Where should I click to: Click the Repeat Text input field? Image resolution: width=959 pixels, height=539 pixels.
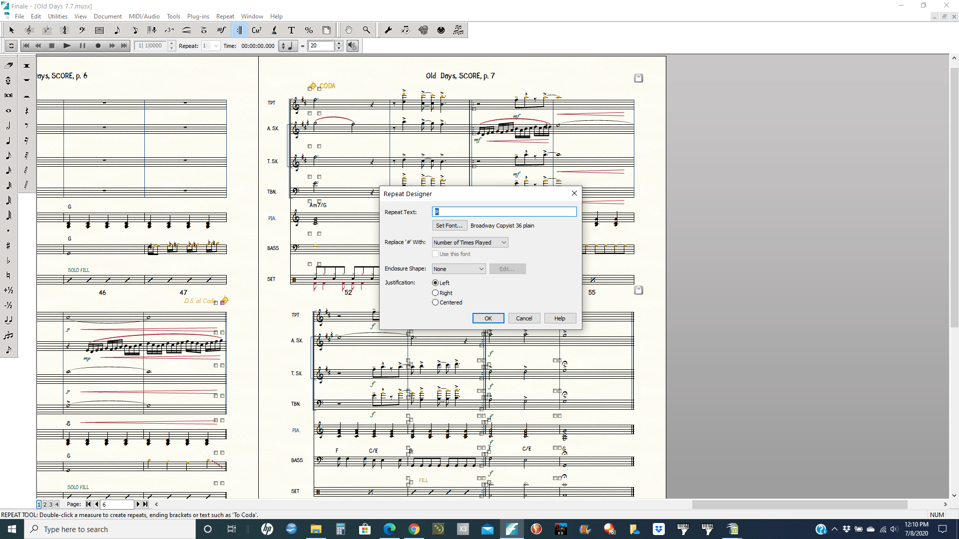pyautogui.click(x=504, y=212)
